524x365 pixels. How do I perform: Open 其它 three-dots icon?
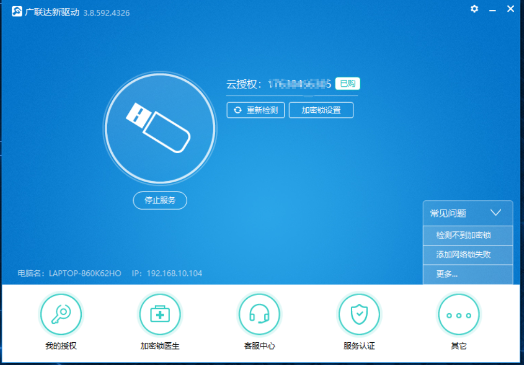click(x=459, y=314)
